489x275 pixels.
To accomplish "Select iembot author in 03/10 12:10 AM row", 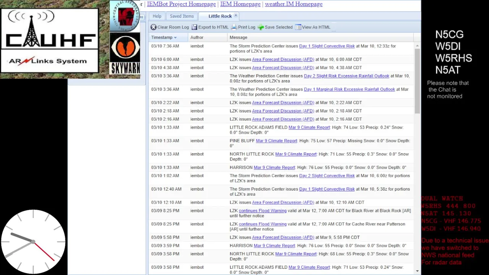I will [197, 202].
